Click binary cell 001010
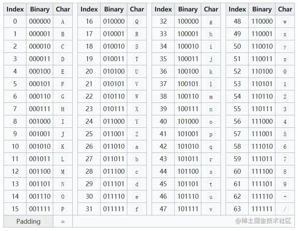 tap(40, 147)
